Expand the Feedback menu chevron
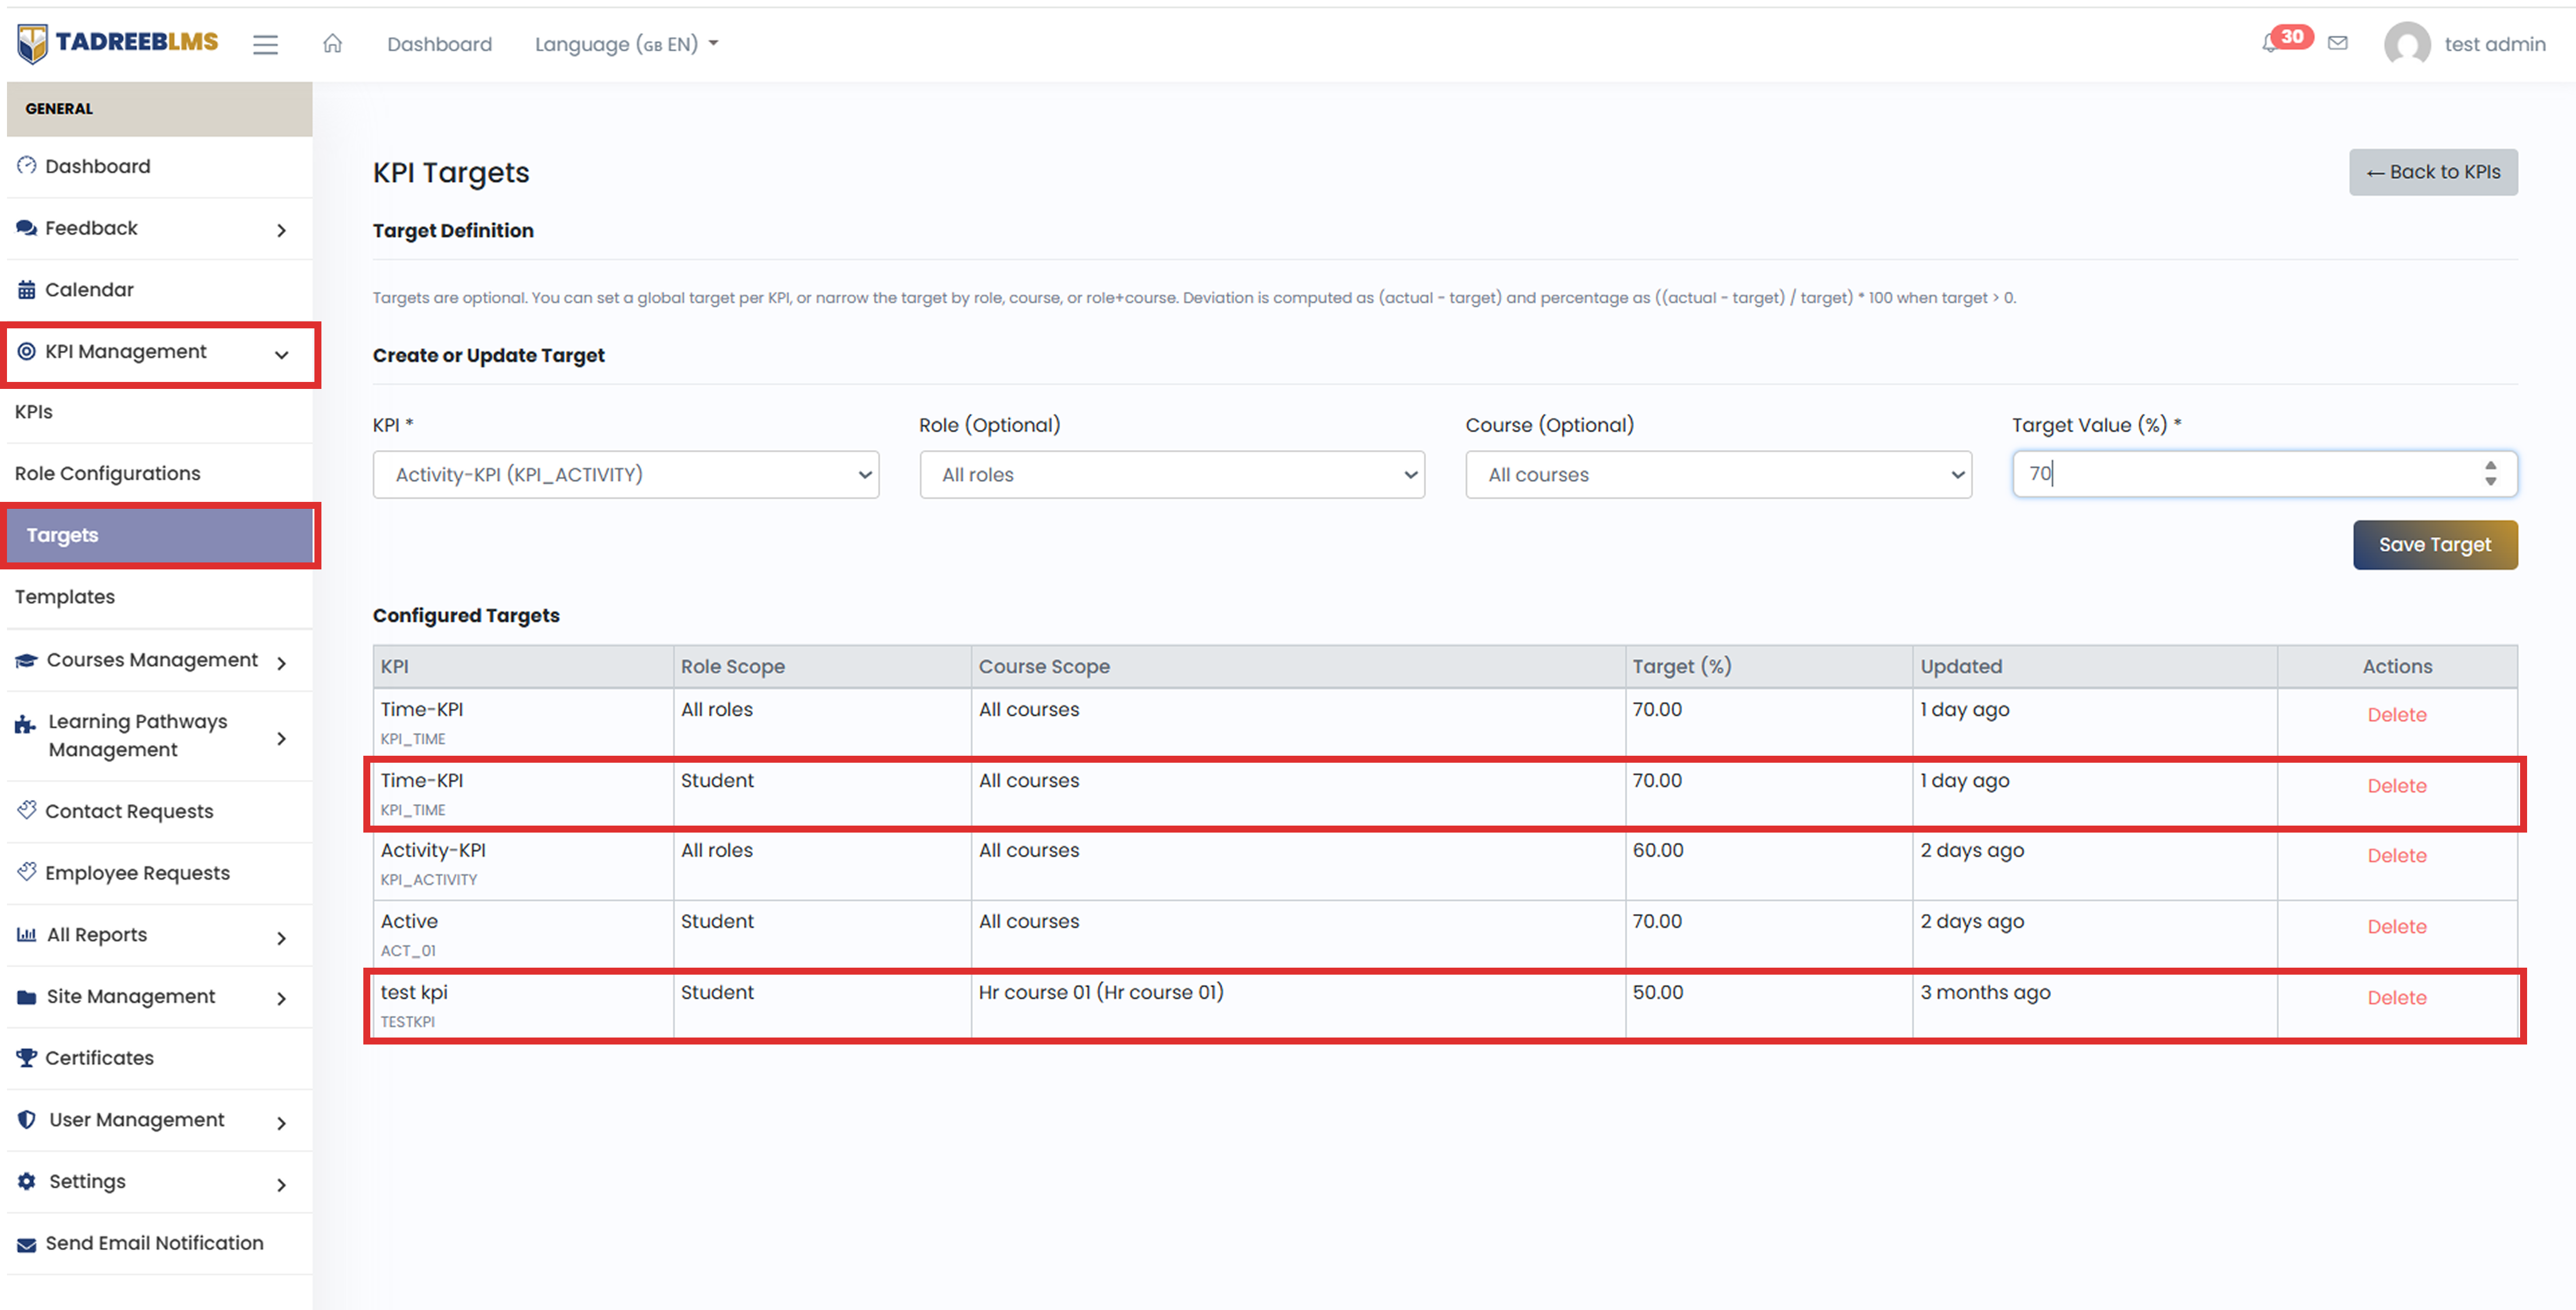Viewport: 2576px width, 1310px height. point(282,231)
